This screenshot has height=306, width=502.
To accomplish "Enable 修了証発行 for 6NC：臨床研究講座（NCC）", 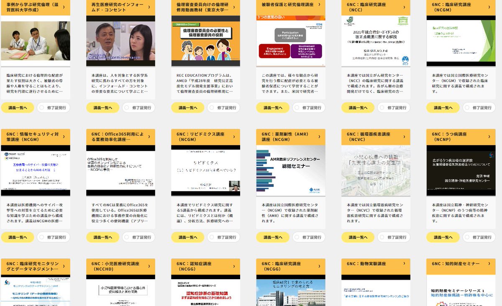I will pyautogui.click(x=394, y=108).
